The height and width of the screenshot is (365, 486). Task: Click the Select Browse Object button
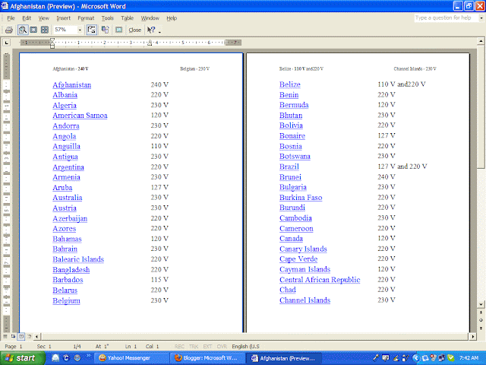coord(481,320)
